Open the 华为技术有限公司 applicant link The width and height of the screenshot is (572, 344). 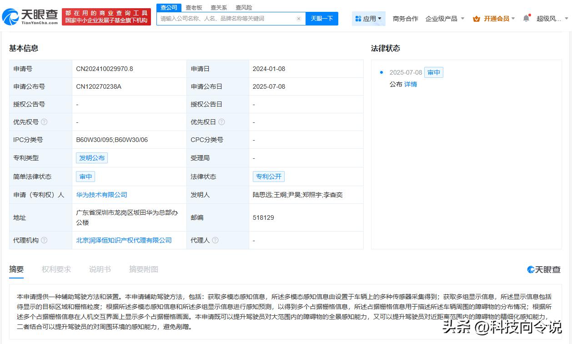click(x=101, y=195)
